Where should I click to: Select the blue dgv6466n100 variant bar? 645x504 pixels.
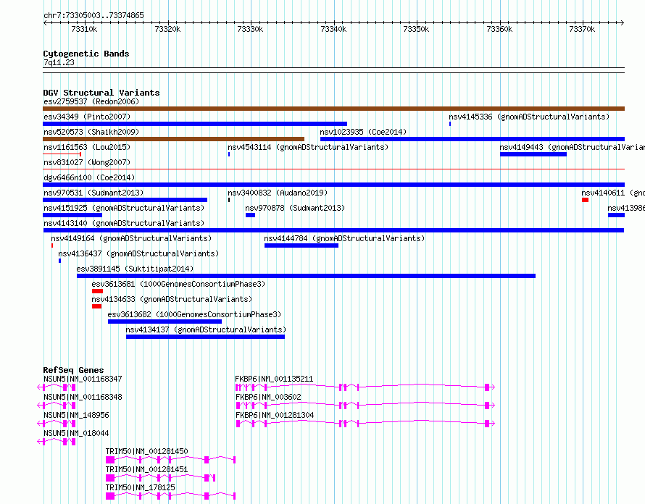click(333, 185)
